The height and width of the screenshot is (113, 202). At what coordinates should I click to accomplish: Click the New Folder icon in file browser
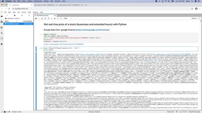15,15
